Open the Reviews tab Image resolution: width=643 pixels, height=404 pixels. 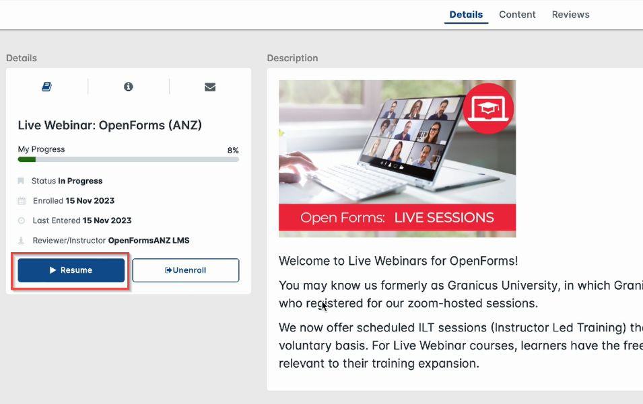click(570, 14)
